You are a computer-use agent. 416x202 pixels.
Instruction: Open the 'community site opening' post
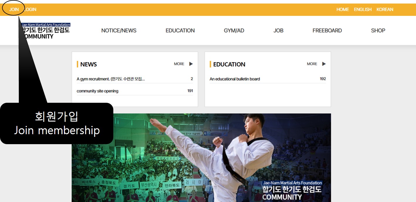97,91
